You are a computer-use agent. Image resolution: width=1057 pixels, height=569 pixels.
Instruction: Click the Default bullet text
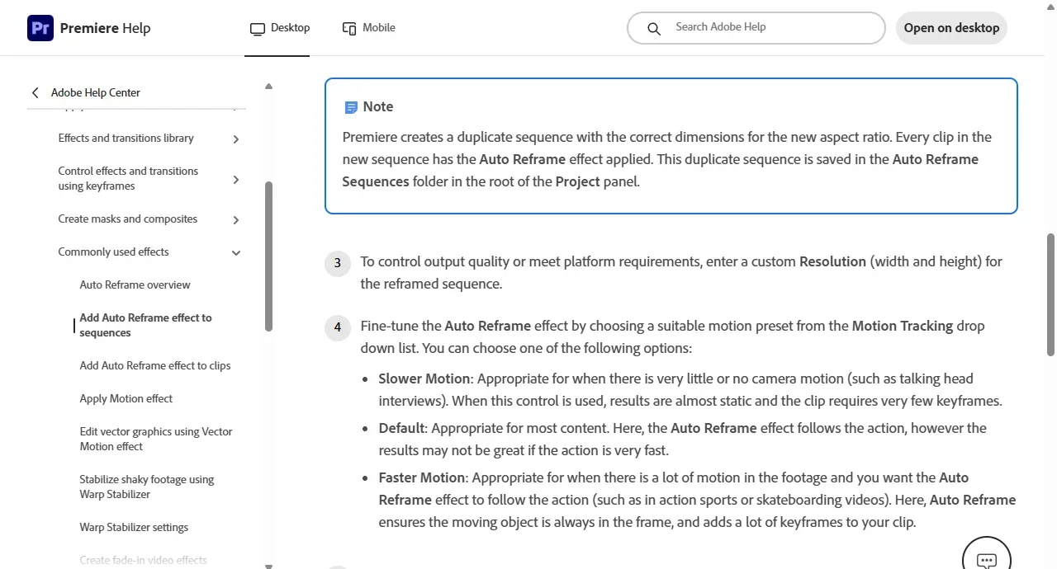[683, 440]
